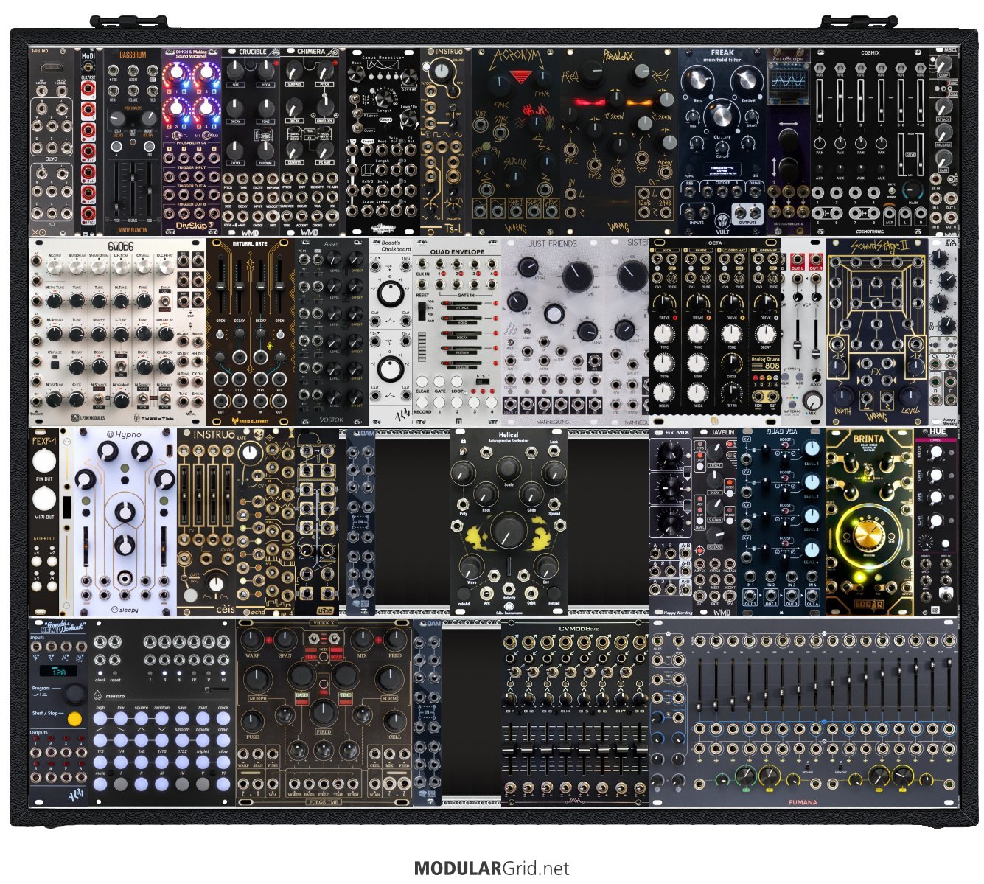Click the SURFACE knob on CHIMERA
Image resolution: width=984 pixels, height=884 pixels.
tap(293, 72)
